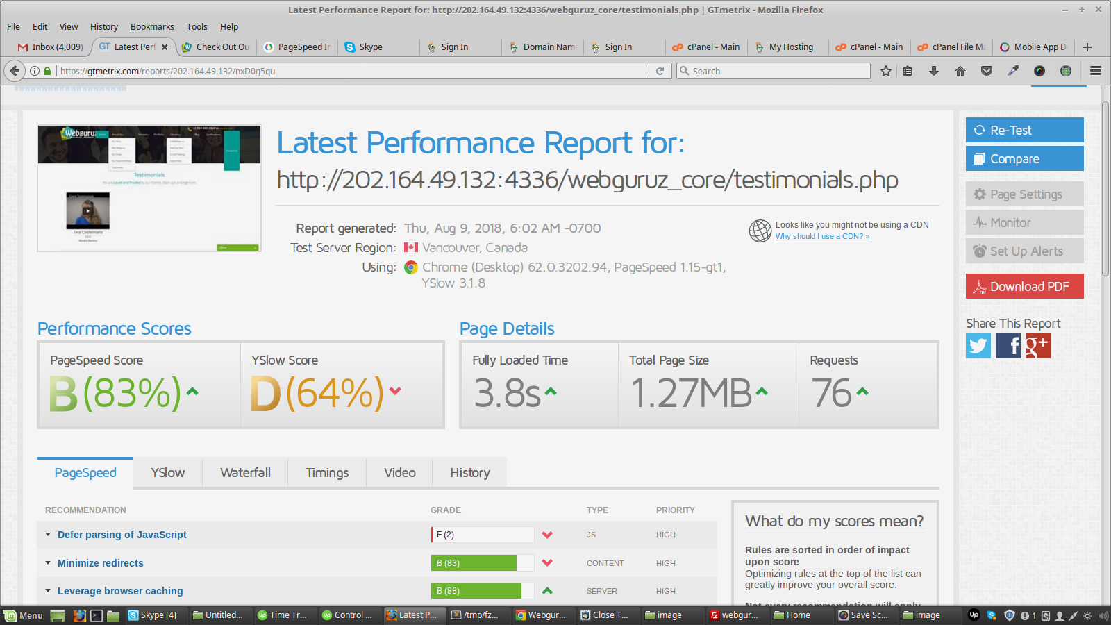This screenshot has width=1111, height=625.
Task: Share report via Google Plus icon
Action: tap(1037, 345)
